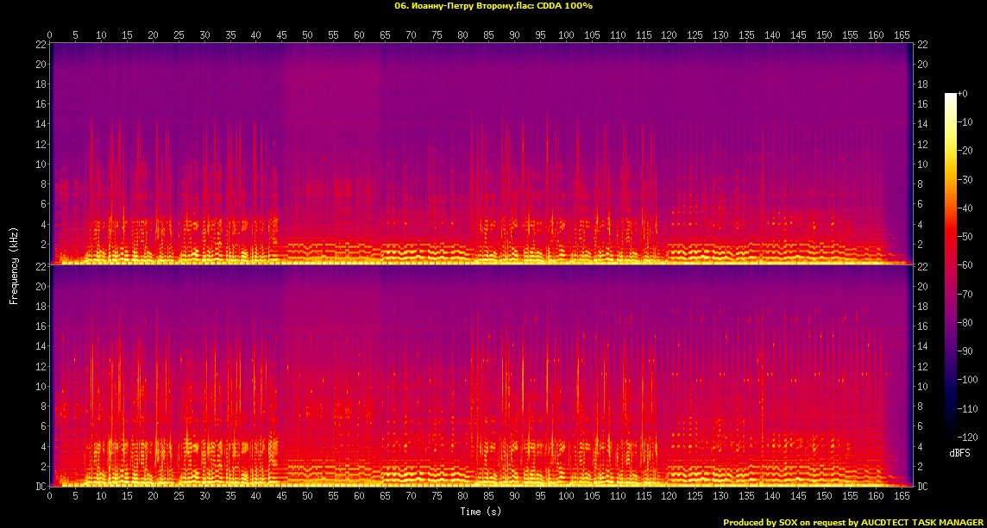Select the 165 second mark on the top time axis
The height and width of the screenshot is (528, 987).
(902, 35)
